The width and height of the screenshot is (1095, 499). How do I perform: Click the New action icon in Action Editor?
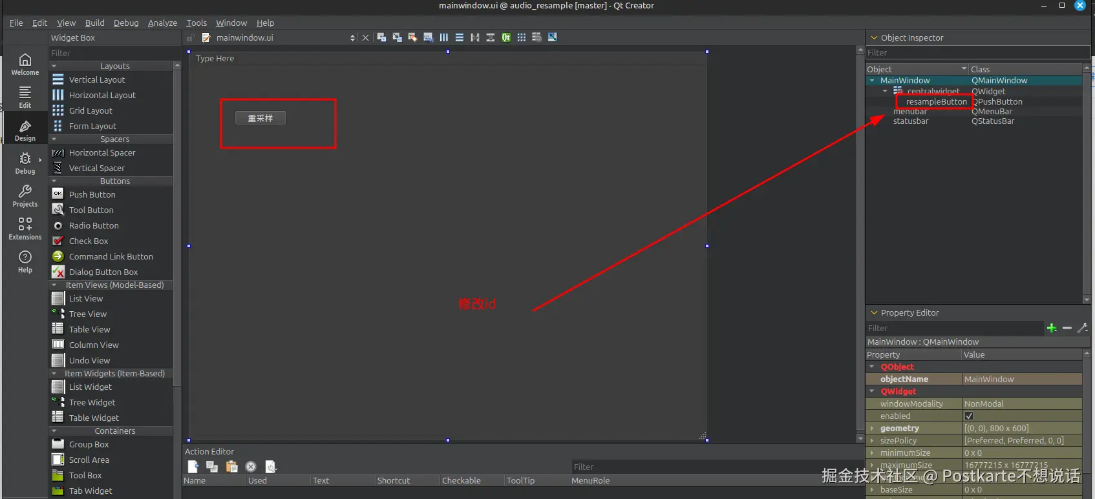click(193, 466)
